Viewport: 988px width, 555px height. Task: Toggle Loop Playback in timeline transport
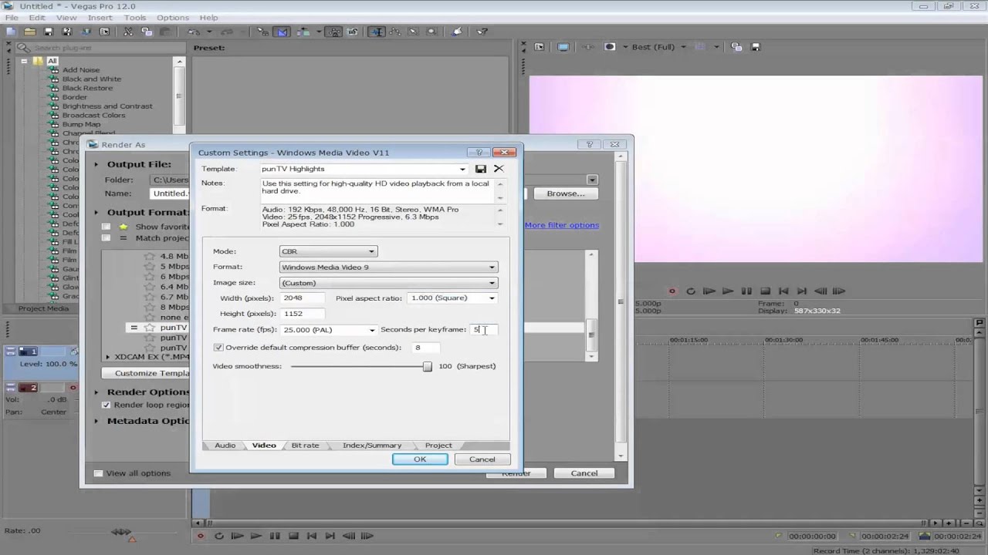(219, 536)
